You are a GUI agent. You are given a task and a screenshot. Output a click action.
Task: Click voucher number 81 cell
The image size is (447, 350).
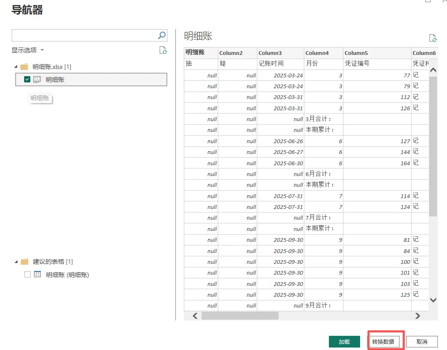377,240
